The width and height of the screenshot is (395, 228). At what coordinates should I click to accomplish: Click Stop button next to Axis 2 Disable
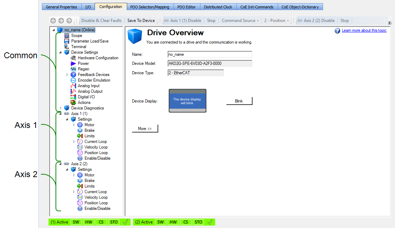(345, 21)
